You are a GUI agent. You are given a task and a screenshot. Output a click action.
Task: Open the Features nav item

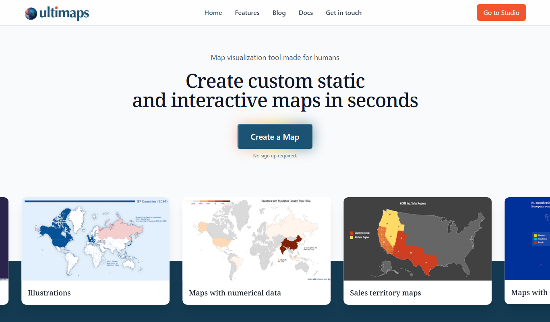(x=247, y=12)
